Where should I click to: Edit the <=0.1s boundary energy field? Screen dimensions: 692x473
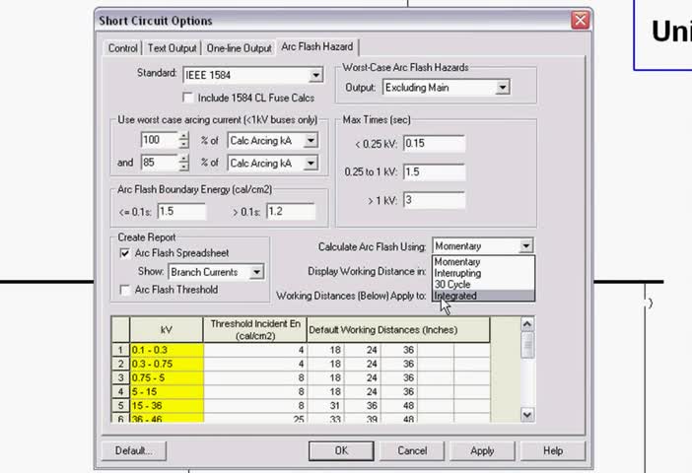[x=181, y=211]
